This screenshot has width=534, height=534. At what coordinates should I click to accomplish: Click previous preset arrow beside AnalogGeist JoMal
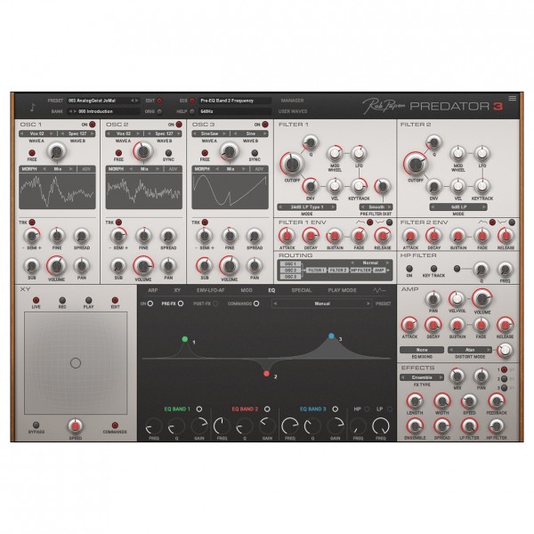pos(132,101)
